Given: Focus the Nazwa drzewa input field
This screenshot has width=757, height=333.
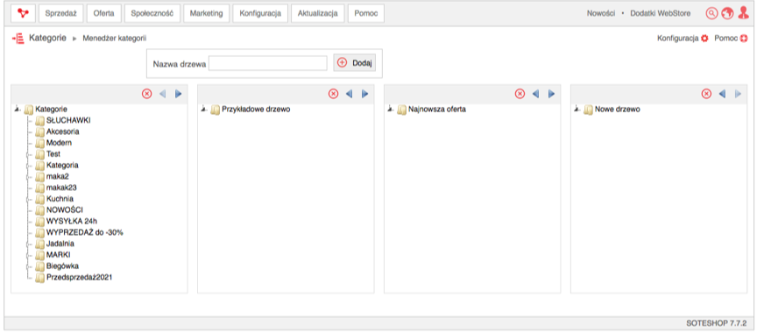Looking at the screenshot, I should (268, 63).
